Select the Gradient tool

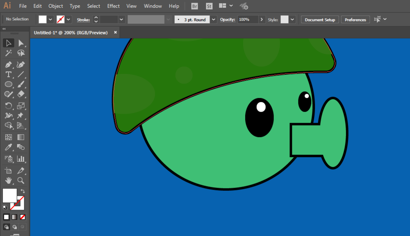(21, 137)
